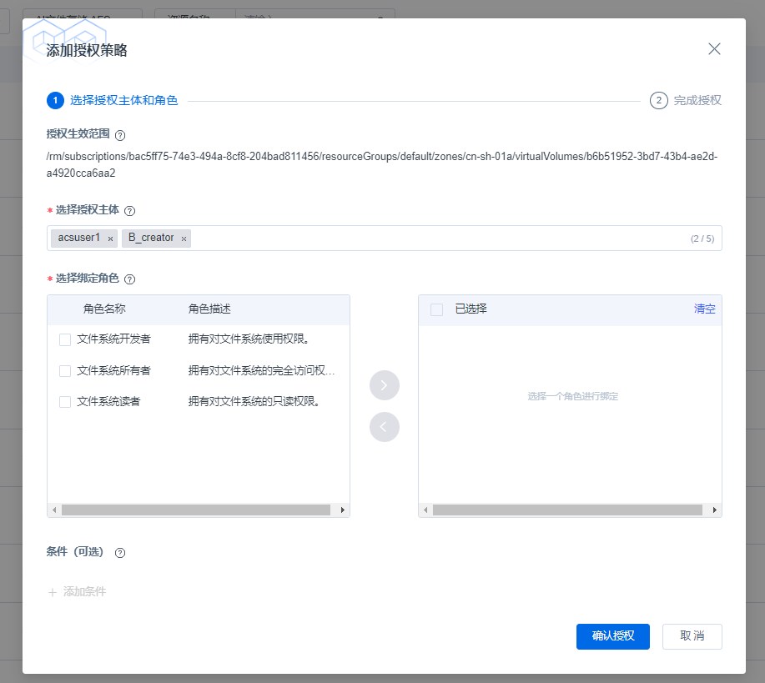The image size is (765, 683).
Task: Check the 文件系统开发者 role checkbox
Action: click(x=65, y=339)
